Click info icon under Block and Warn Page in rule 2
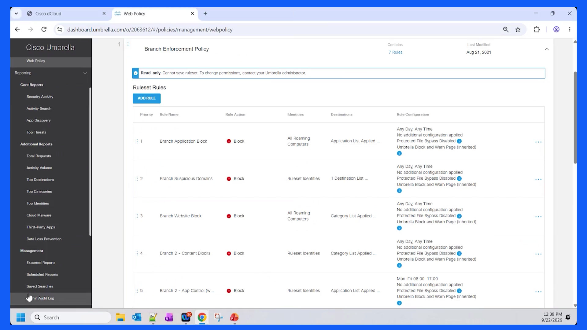Viewport: 587px width, 330px height. [399, 191]
